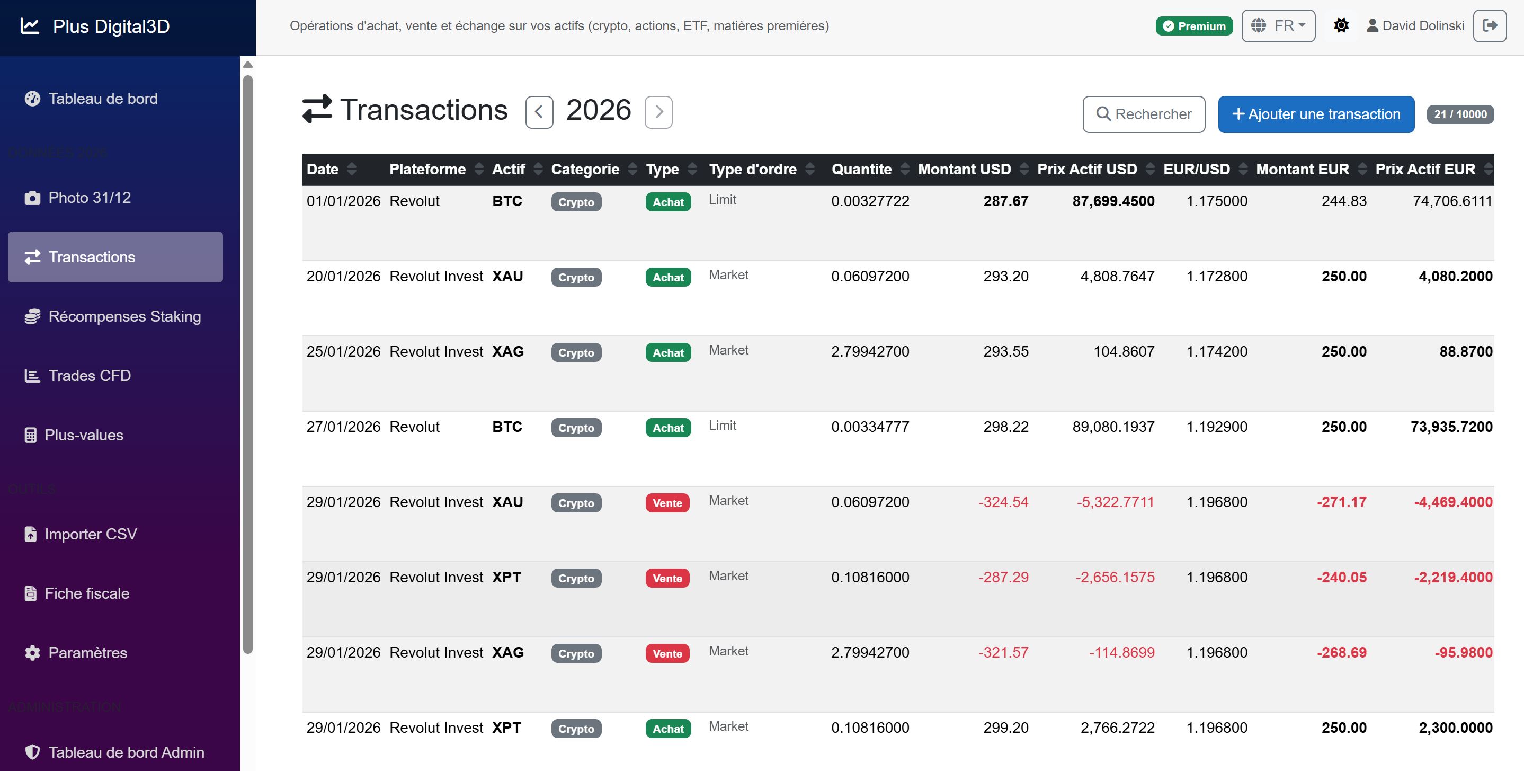
Task: Toggle the dark/light theme sun icon
Action: (1341, 25)
